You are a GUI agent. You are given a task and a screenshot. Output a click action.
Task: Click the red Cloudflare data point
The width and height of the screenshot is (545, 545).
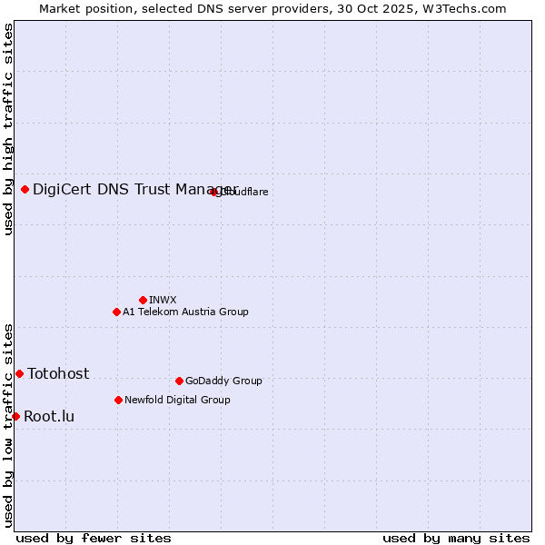pos(214,192)
